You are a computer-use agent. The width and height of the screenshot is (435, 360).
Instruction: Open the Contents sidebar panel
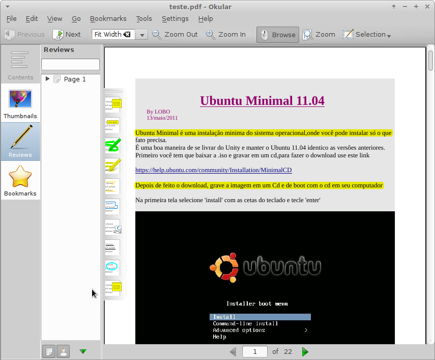pyautogui.click(x=20, y=65)
